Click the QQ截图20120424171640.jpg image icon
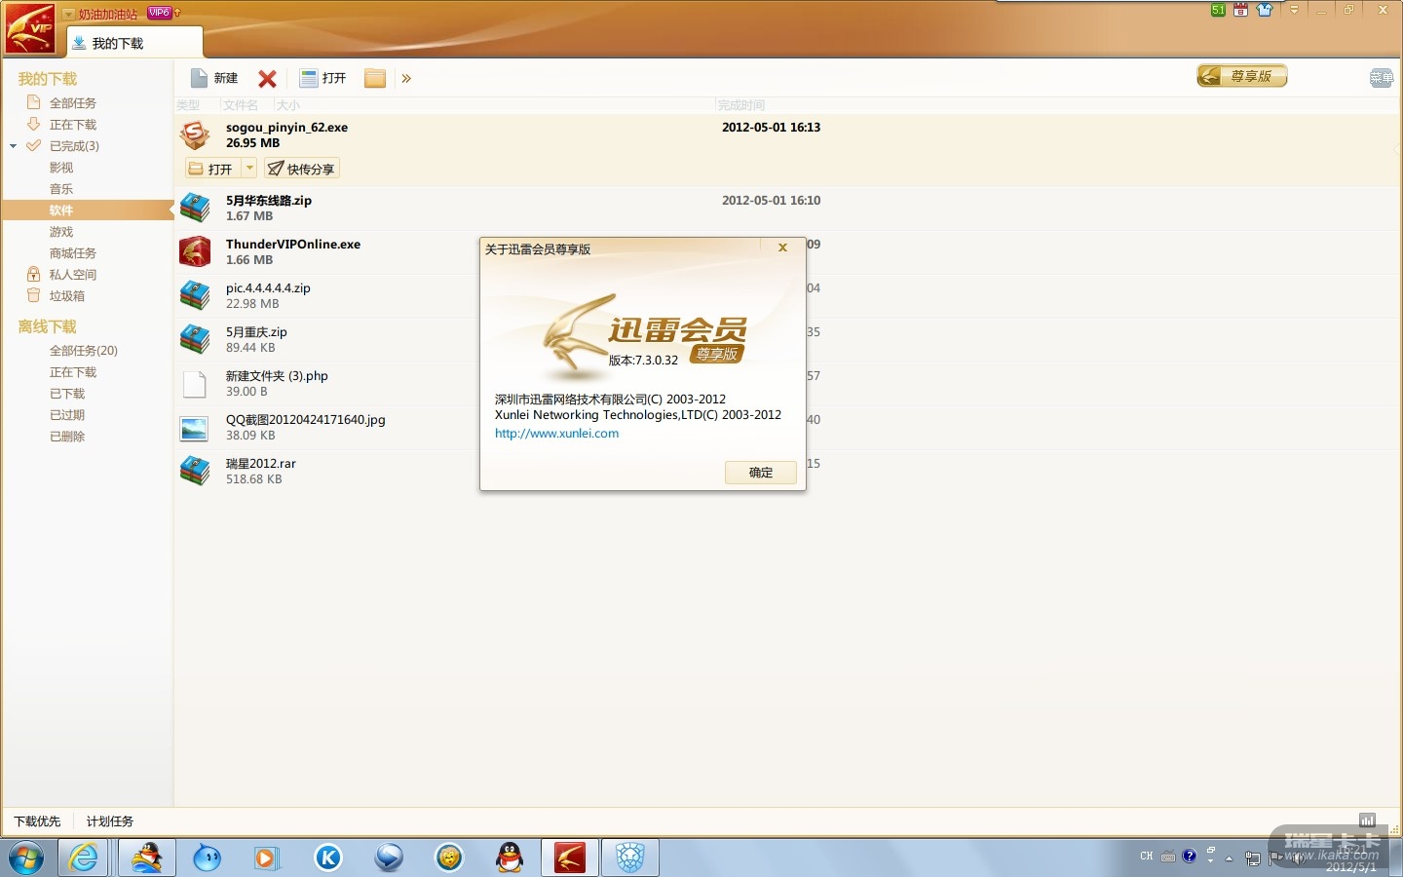 tap(195, 428)
